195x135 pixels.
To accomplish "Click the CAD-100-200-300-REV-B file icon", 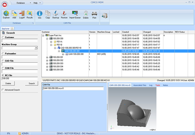I will [x=59, y=48].
